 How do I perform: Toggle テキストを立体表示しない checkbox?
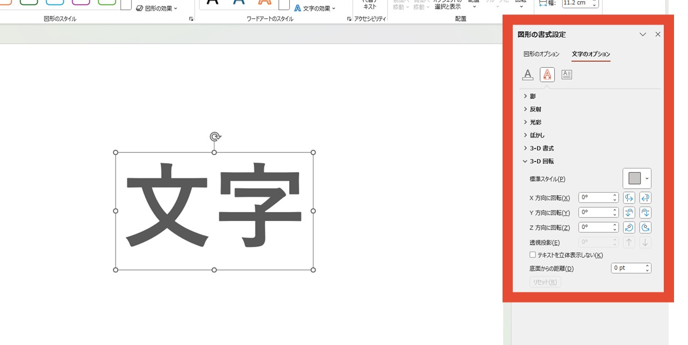533,255
